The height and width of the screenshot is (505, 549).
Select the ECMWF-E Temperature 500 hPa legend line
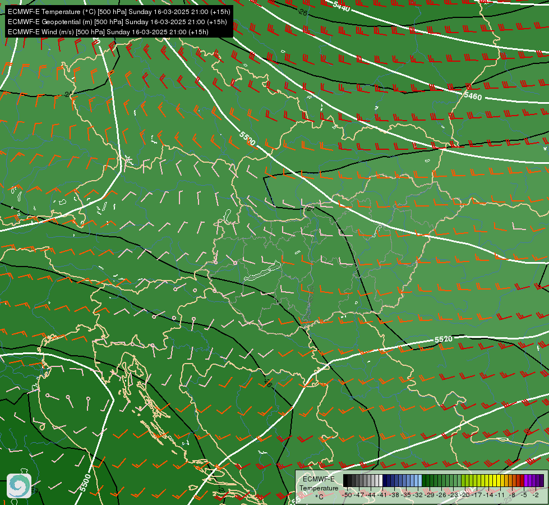(x=119, y=12)
